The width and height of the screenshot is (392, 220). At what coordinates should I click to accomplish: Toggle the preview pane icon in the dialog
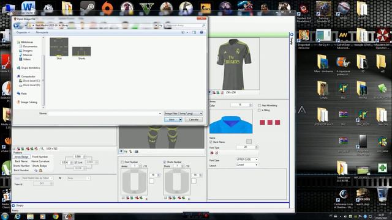(x=194, y=32)
